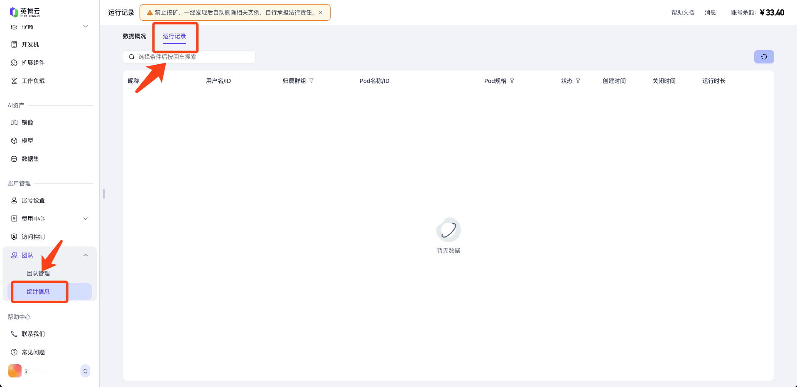The image size is (797, 387).
Task: Click the Pod规格 filter funnel icon
Action: click(x=512, y=81)
